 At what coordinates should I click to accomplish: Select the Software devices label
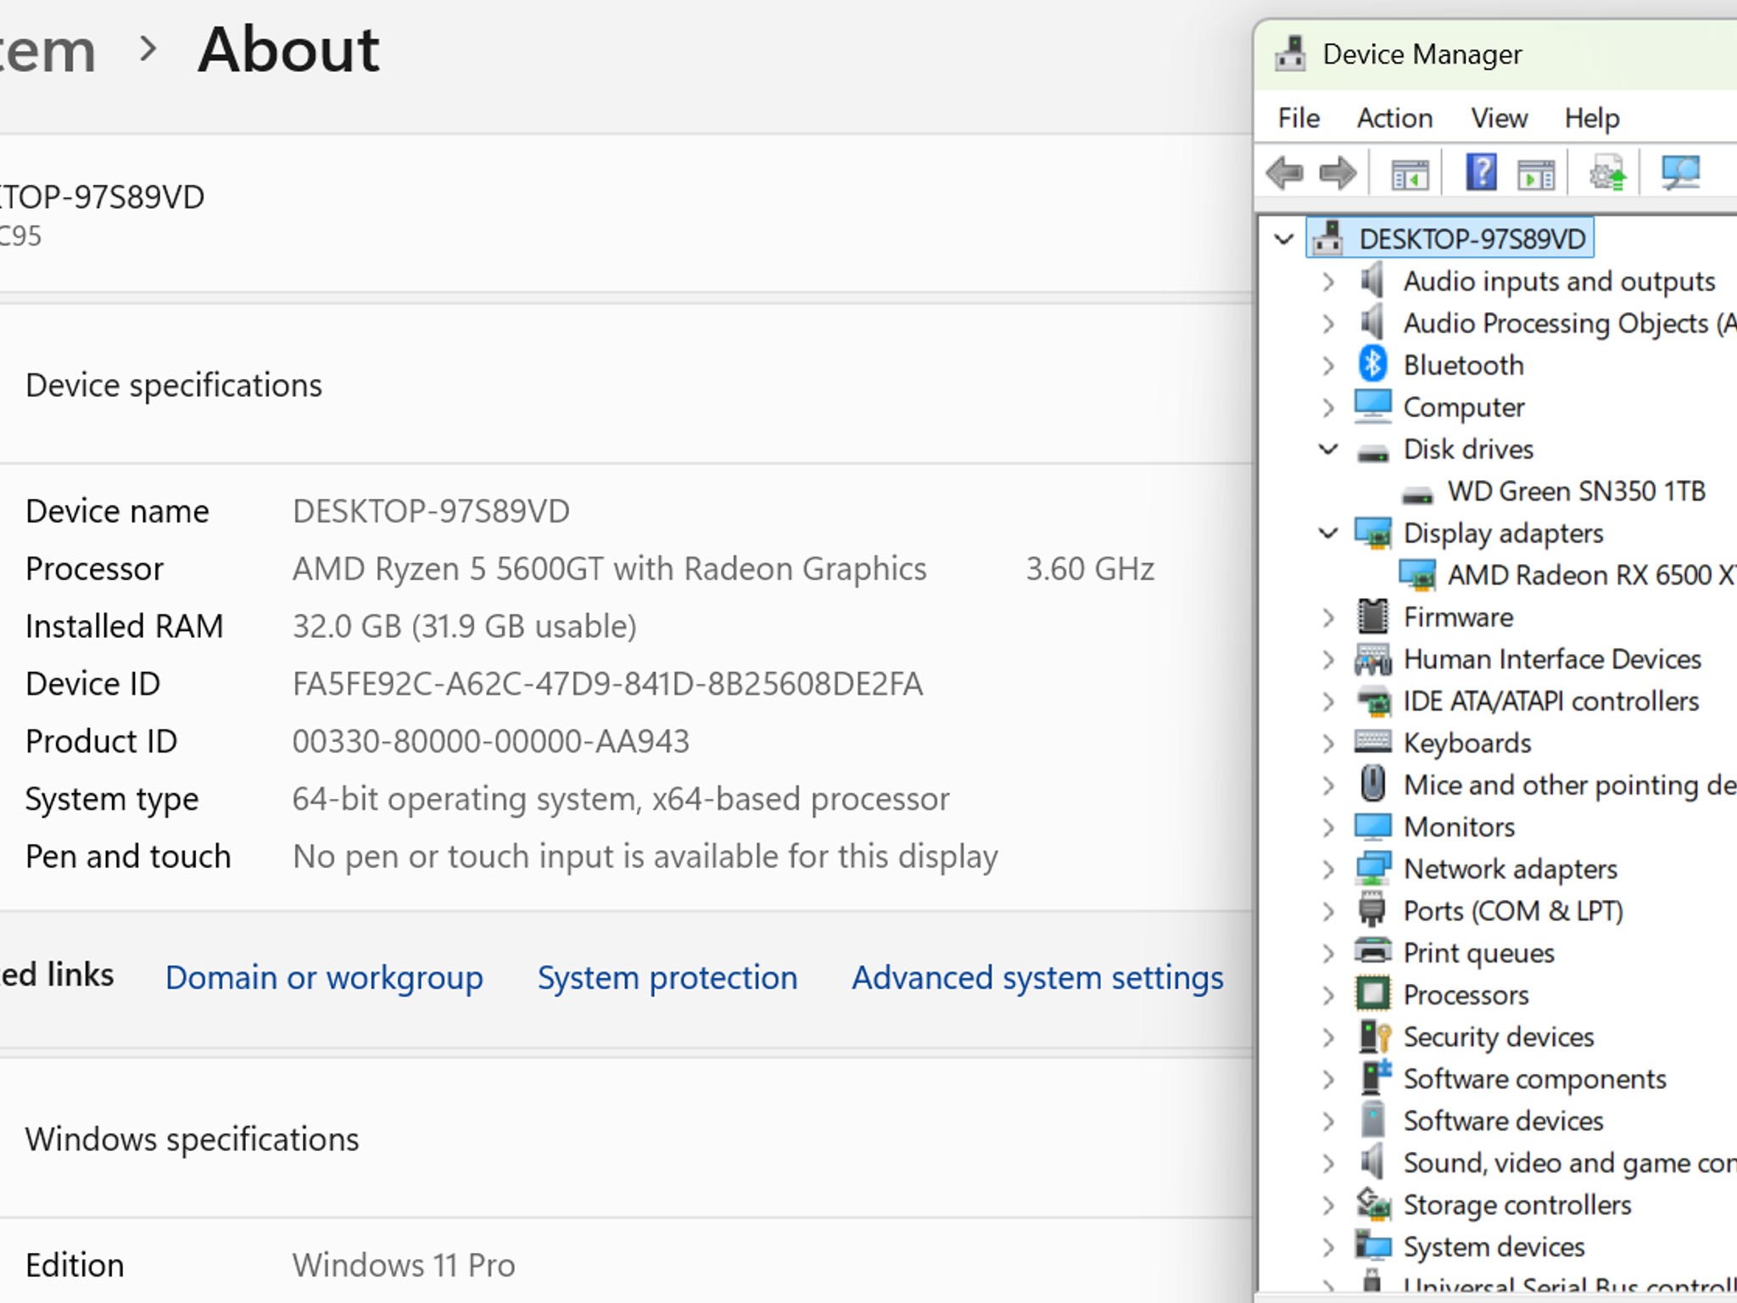click(1503, 1121)
